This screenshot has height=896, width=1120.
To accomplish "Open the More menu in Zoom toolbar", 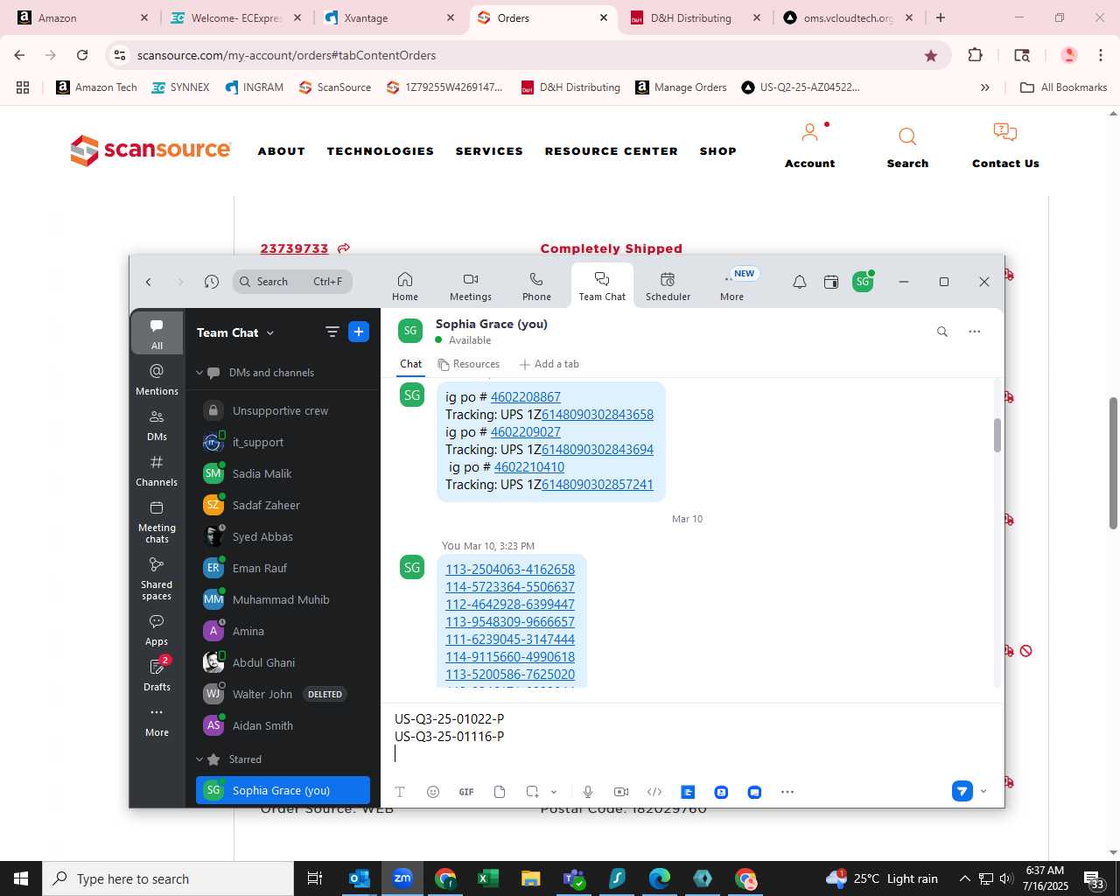I will click(x=732, y=285).
